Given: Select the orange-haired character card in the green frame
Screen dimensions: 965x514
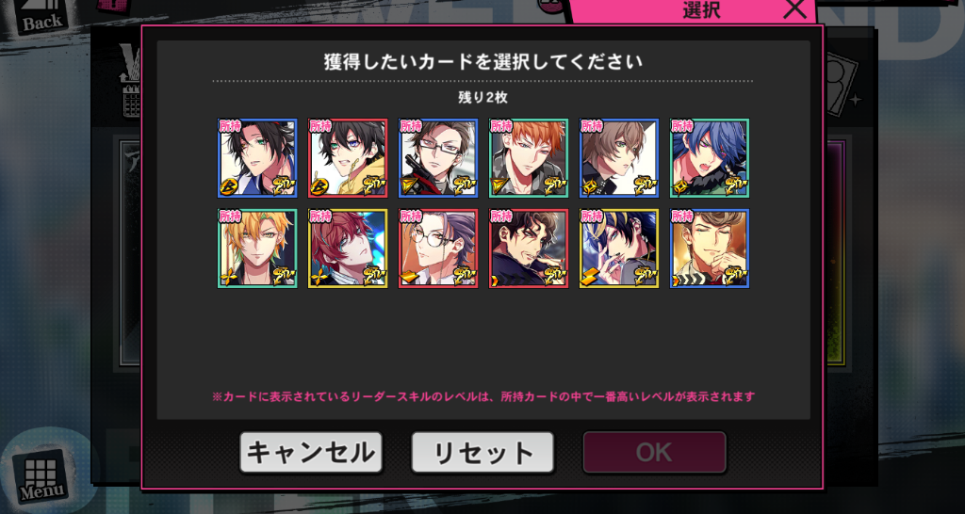Looking at the screenshot, I should (529, 158).
